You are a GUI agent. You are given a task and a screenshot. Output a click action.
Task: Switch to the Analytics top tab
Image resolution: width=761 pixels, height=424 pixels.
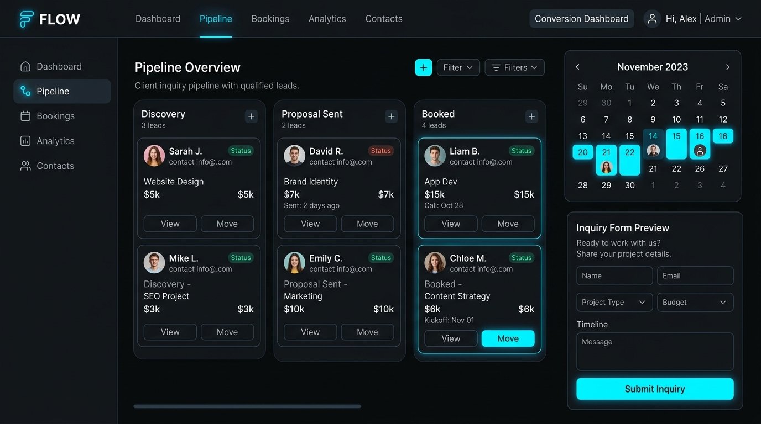pos(327,19)
